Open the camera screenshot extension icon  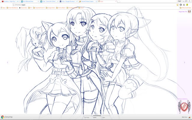[184, 5]
